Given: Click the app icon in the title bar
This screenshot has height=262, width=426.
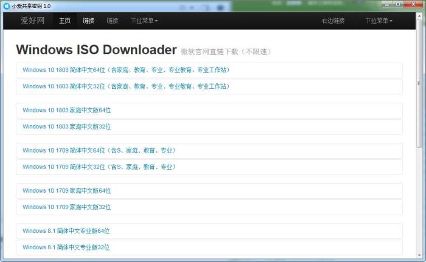Looking at the screenshot, I should (7, 5).
